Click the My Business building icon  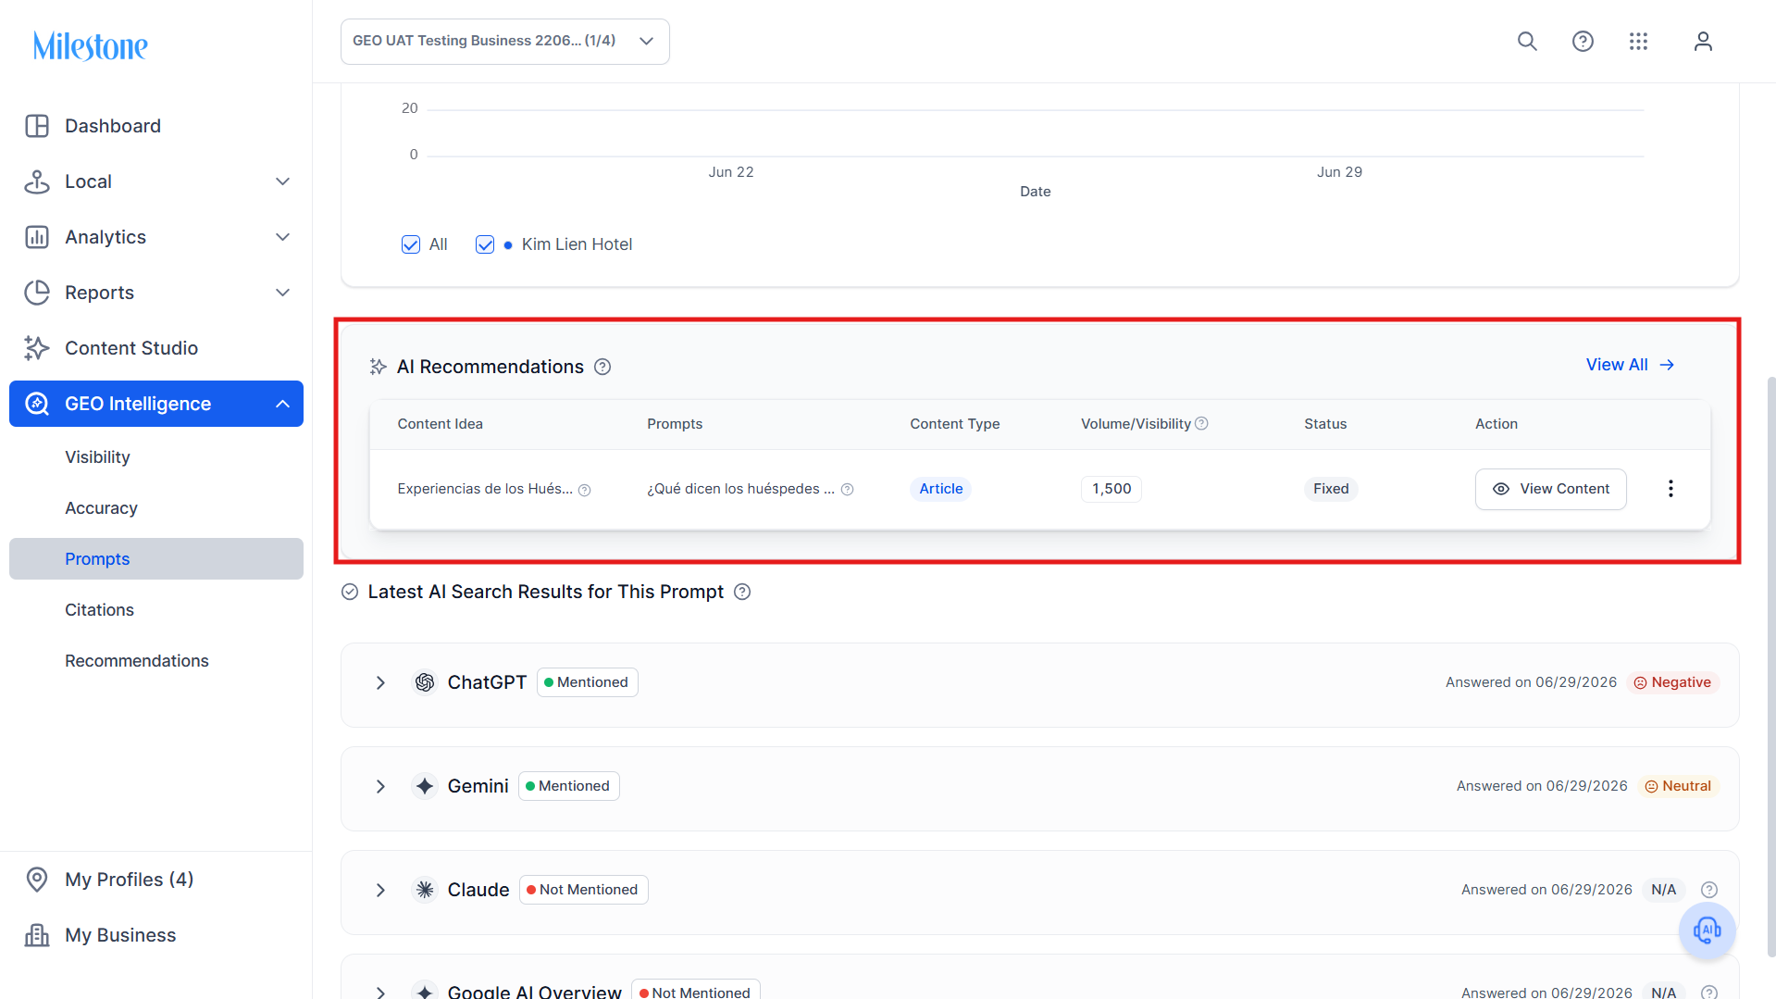pos(37,935)
